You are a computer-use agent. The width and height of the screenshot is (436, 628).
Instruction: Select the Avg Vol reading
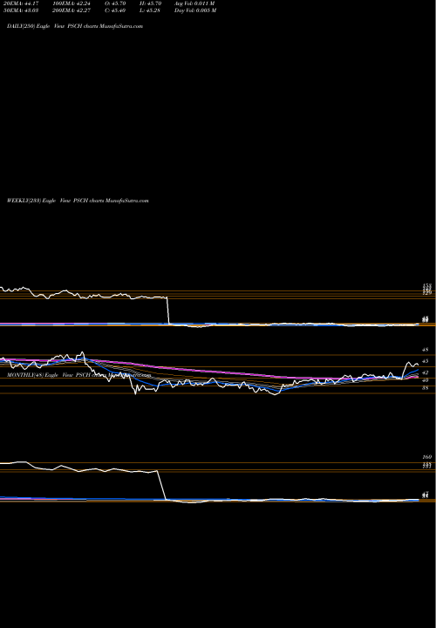click(194, 3)
